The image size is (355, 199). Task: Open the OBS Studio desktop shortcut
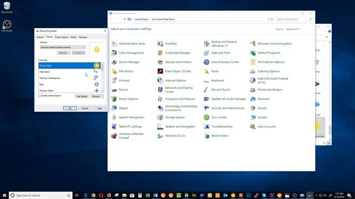coord(7,26)
